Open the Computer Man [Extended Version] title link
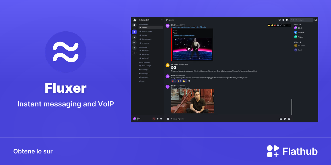This screenshot has width=331, height=165. pyautogui.click(x=184, y=35)
